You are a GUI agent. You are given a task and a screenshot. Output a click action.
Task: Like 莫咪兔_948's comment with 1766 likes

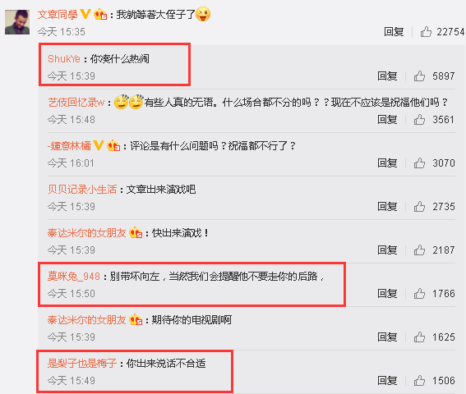419,294
